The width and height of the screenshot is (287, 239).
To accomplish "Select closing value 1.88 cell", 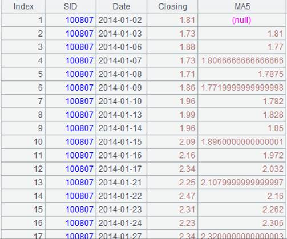I will click(x=172, y=47).
